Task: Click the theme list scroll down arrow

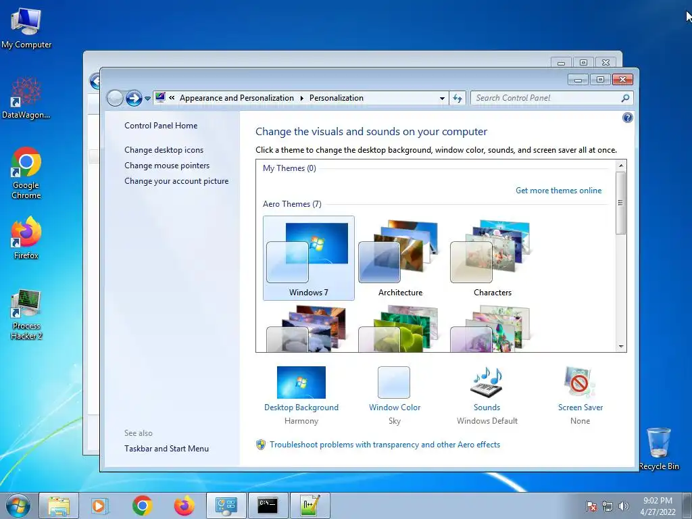Action: pyautogui.click(x=621, y=347)
